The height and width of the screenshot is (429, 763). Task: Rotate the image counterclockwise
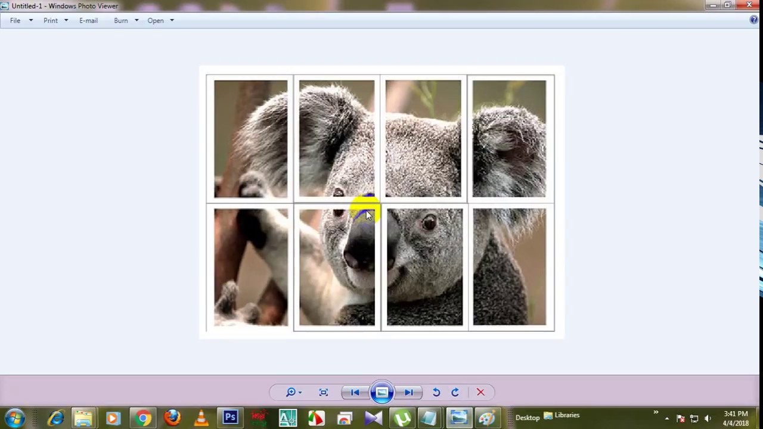(x=436, y=392)
